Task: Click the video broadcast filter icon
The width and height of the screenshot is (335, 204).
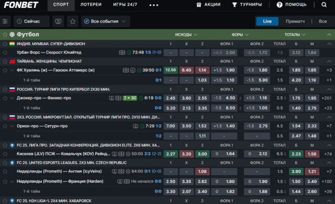Action: pyautogui.click(x=58, y=21)
